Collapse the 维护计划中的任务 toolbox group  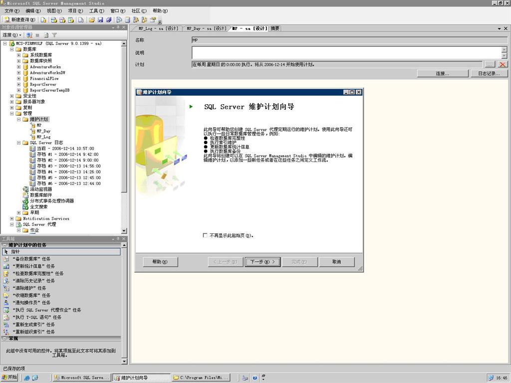(4, 245)
